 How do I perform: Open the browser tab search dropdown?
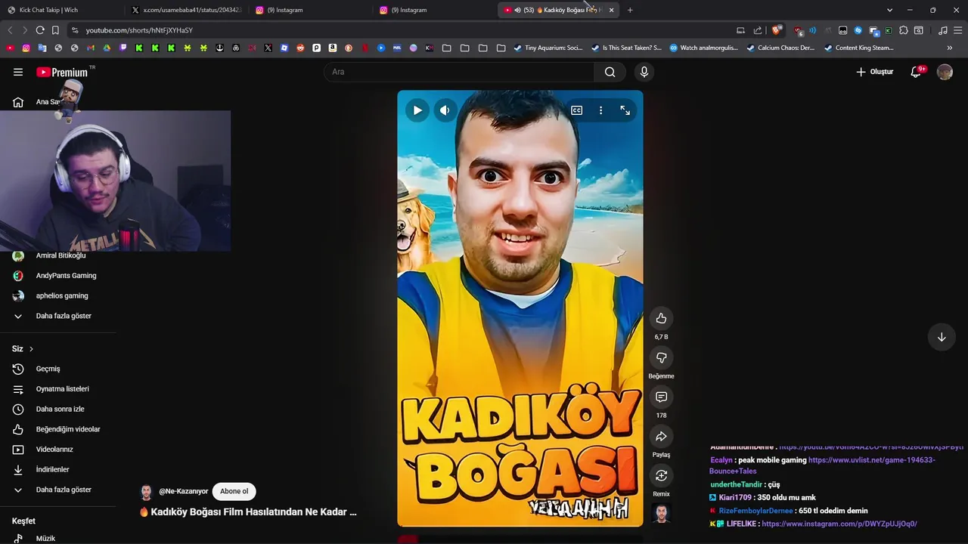point(889,10)
